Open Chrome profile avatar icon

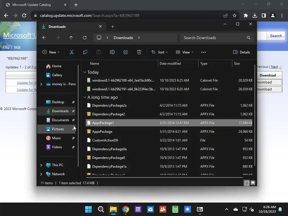[273, 16]
